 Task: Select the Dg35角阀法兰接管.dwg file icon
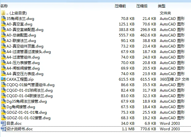(x=3, y=101)
